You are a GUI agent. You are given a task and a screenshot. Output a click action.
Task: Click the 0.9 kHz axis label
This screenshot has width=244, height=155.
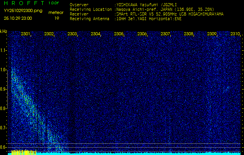point(3,89)
